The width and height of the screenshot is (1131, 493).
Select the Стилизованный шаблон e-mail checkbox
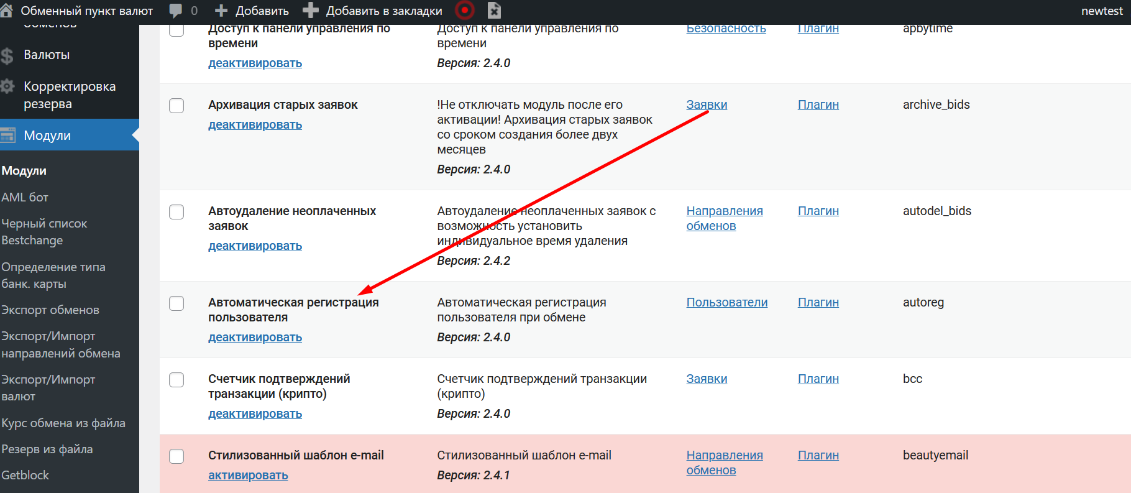pyautogui.click(x=176, y=456)
